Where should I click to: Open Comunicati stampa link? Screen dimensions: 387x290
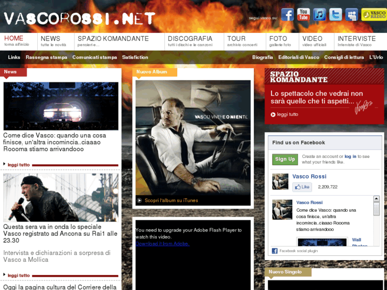tap(95, 57)
